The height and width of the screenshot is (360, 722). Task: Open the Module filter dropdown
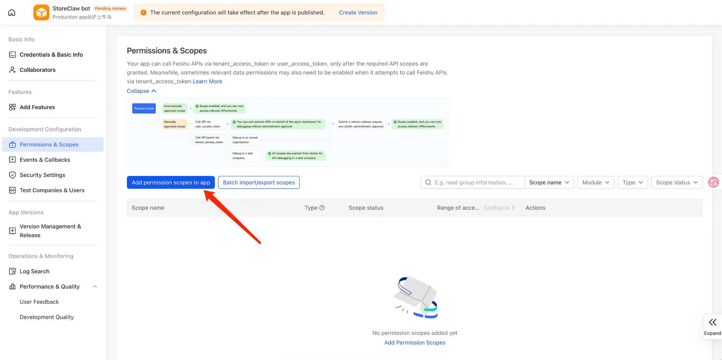[x=595, y=182]
